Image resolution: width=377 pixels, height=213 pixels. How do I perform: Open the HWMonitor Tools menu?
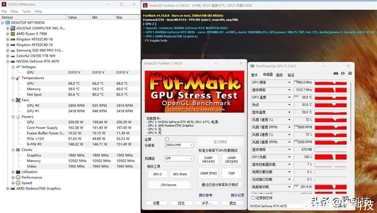point(26,11)
